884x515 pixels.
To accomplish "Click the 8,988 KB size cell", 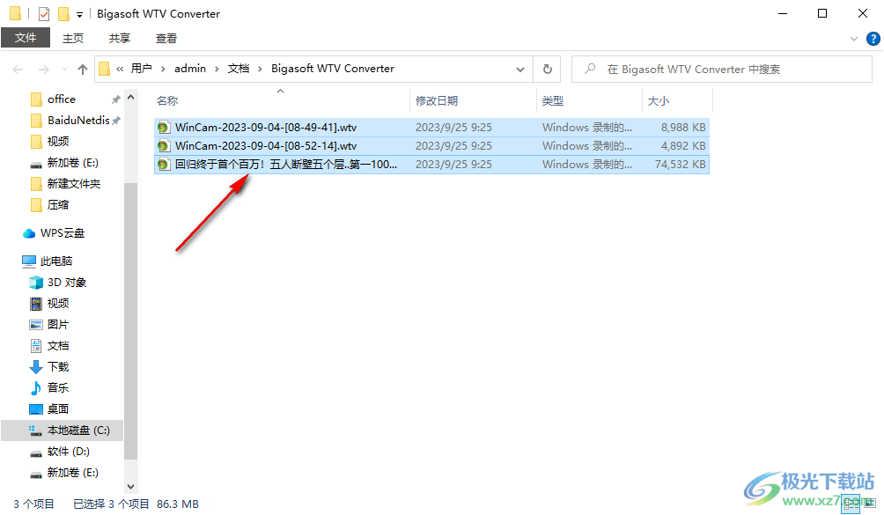I will tap(683, 128).
